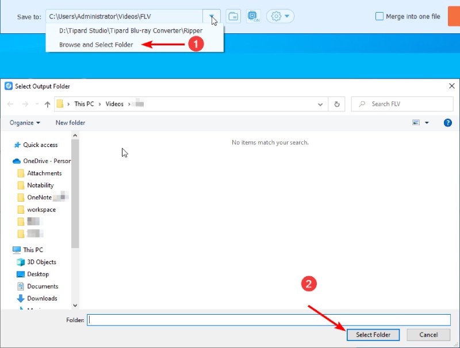
Task: Open the Organize menu
Action: coord(25,123)
